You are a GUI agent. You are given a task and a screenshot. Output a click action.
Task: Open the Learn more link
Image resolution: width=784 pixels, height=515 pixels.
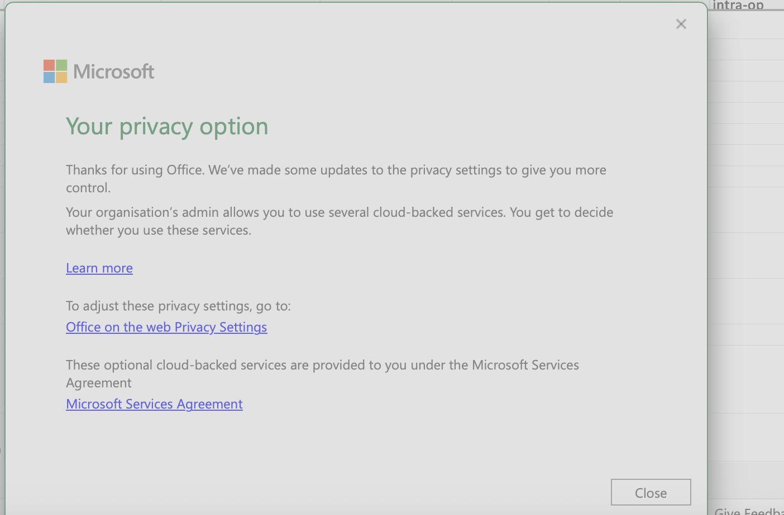point(99,268)
